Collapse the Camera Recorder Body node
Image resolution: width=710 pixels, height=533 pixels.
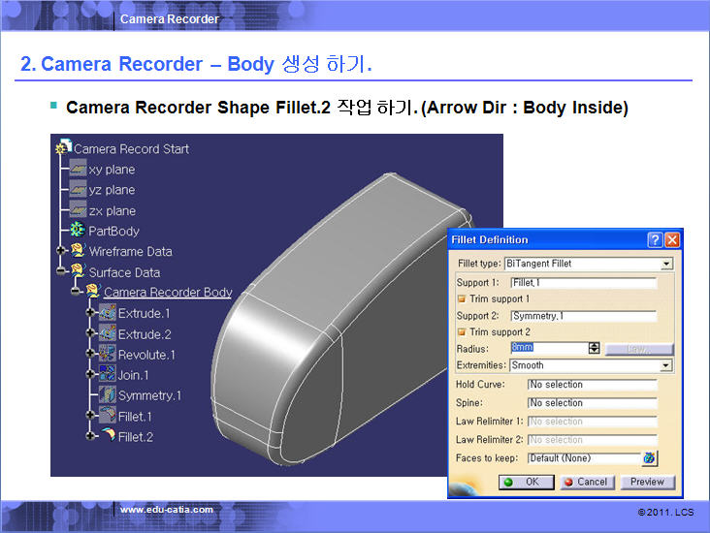click(76, 293)
